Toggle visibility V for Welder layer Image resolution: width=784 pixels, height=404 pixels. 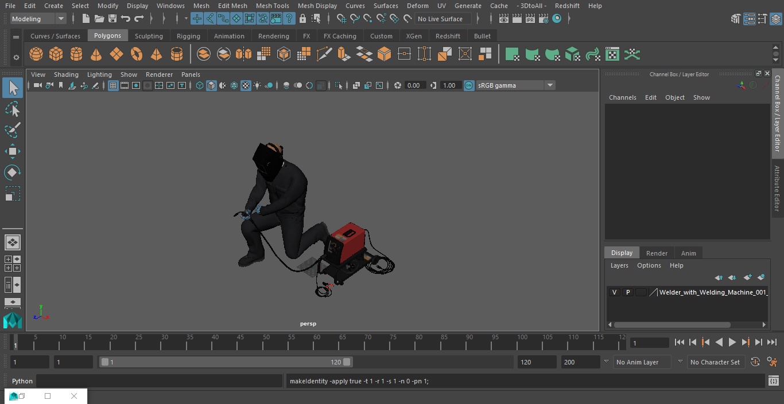(x=614, y=292)
